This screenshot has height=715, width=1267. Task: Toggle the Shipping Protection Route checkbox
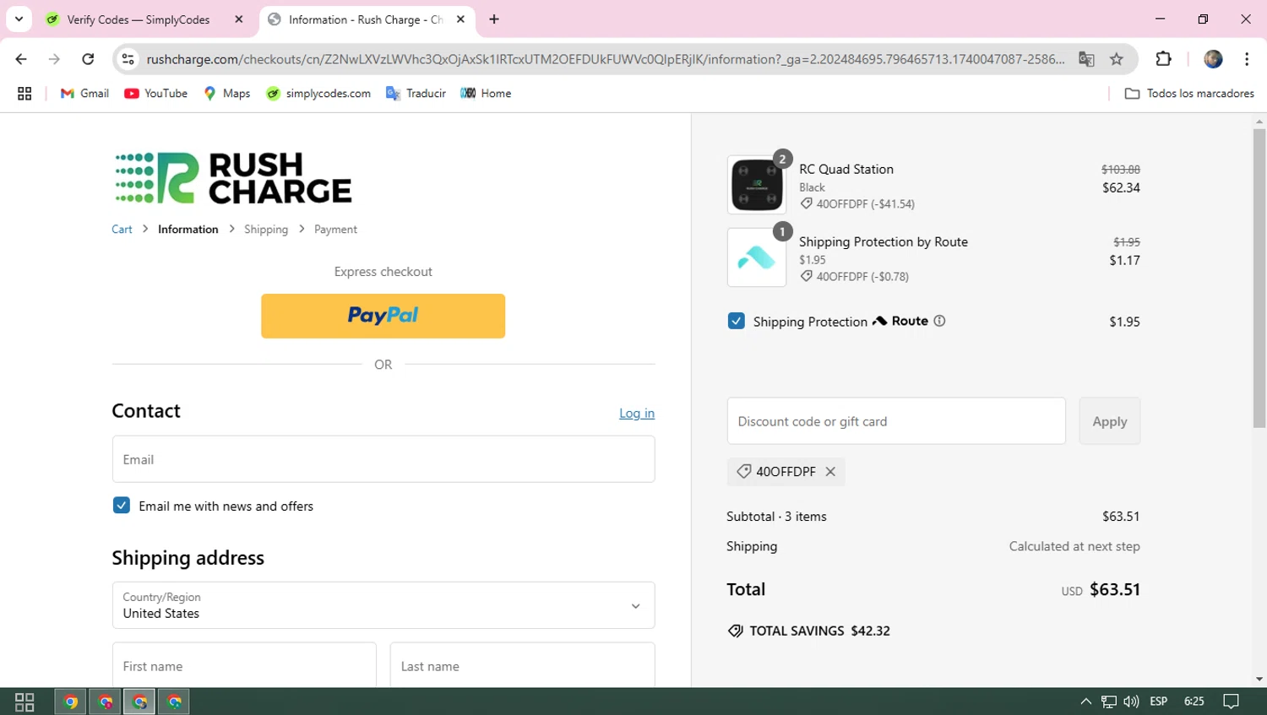pyautogui.click(x=737, y=322)
